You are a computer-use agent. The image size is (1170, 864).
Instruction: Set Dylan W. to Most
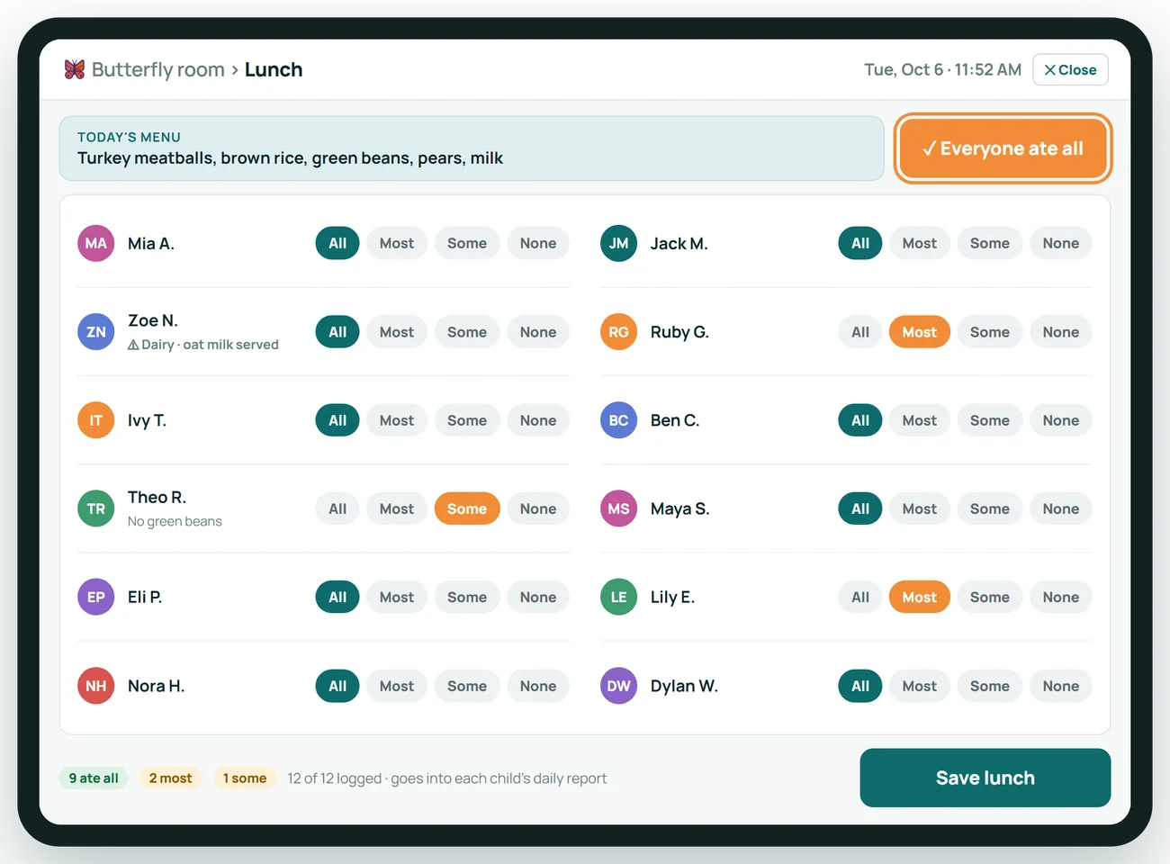click(x=920, y=686)
